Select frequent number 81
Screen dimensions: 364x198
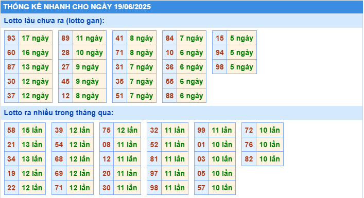(154, 159)
